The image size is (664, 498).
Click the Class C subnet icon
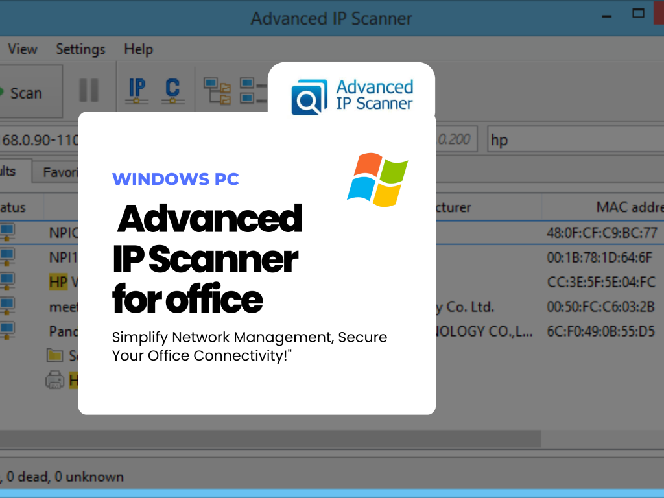[172, 89]
